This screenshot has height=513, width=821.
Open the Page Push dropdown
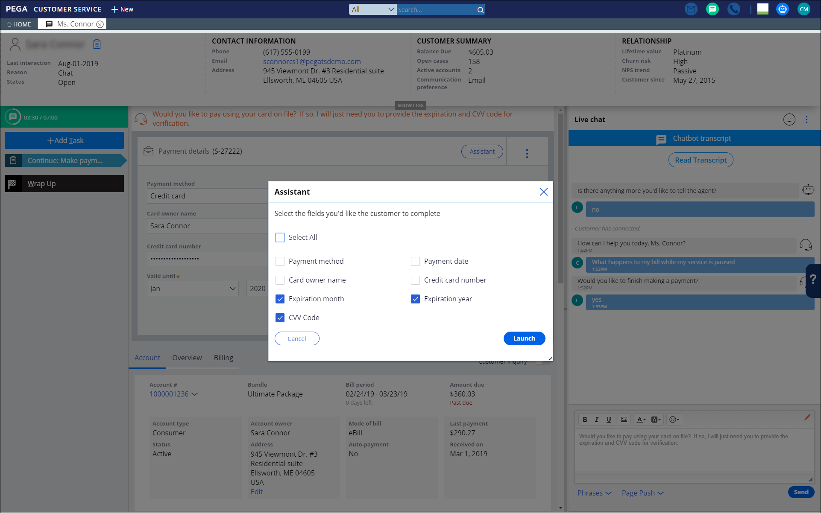click(x=642, y=493)
